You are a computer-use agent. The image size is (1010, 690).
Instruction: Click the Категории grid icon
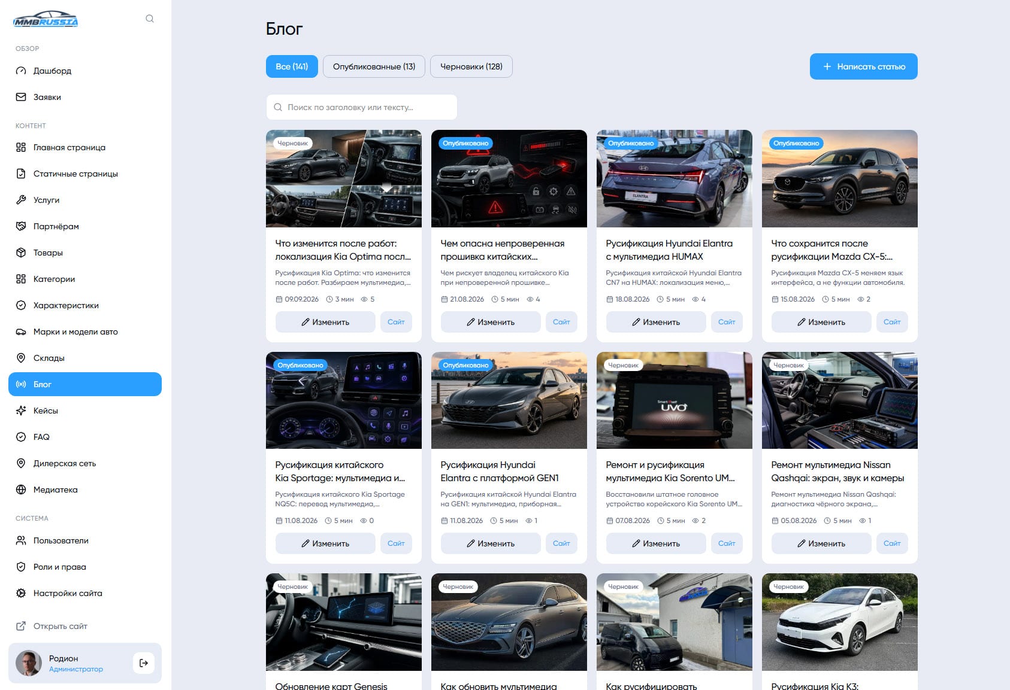click(21, 279)
